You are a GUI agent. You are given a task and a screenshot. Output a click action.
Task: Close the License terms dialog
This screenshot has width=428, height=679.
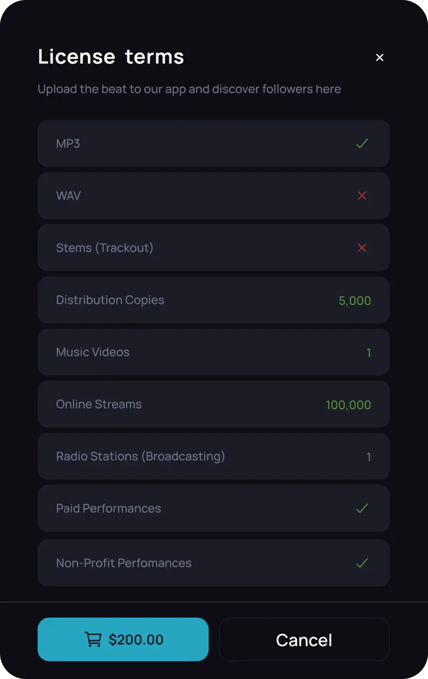pyautogui.click(x=379, y=57)
